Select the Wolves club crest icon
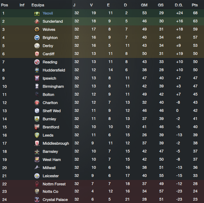Viewport: 204px width, 203px height. (37, 29)
